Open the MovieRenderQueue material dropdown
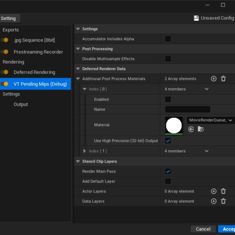This screenshot has height=235, width=235. pyautogui.click(x=211, y=120)
